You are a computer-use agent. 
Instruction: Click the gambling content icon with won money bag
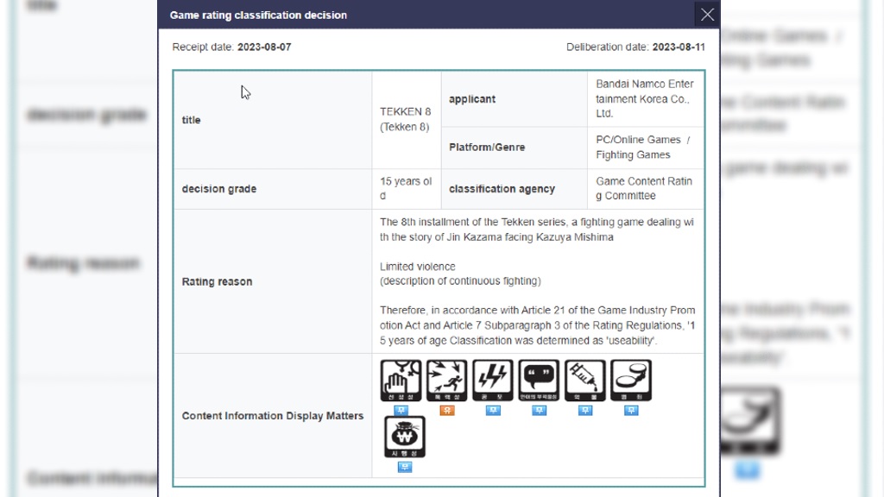pyautogui.click(x=405, y=437)
